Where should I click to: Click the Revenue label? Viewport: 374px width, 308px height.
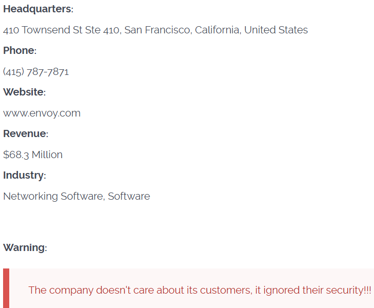(25, 133)
